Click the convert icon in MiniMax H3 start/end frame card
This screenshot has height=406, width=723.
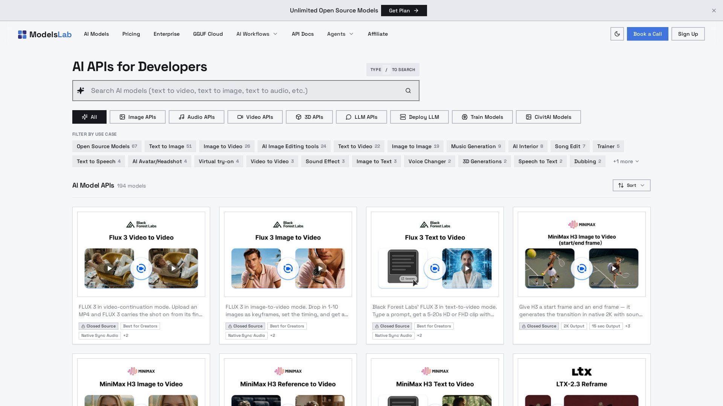click(582, 268)
